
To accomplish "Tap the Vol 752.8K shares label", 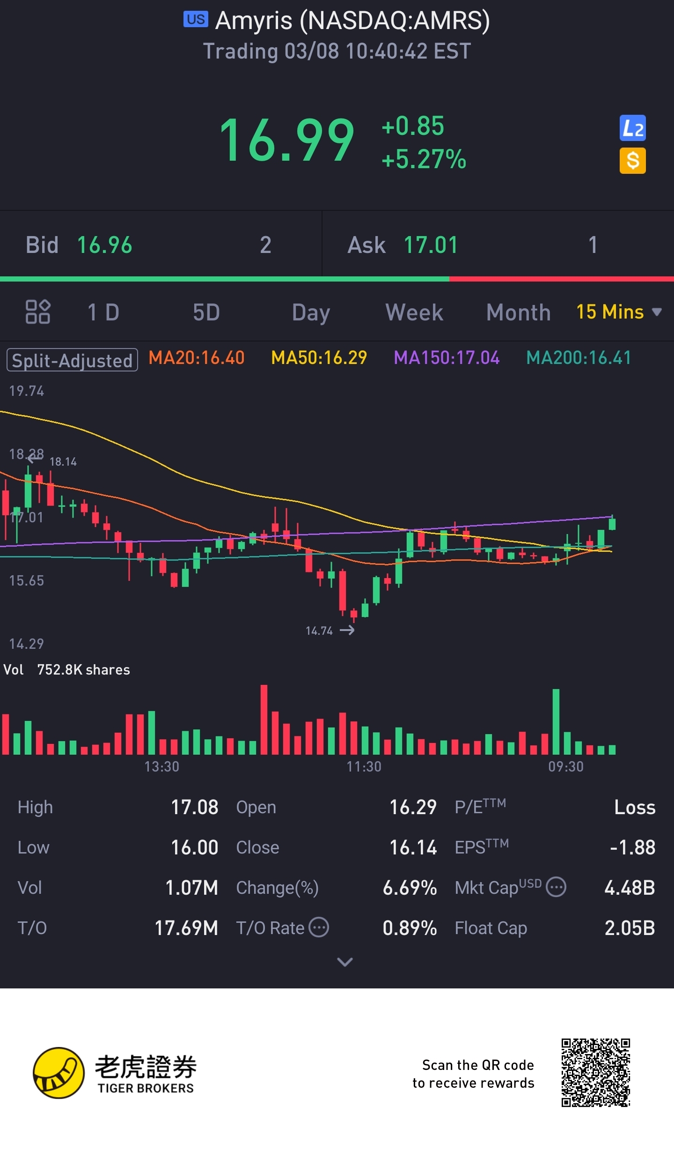I will pos(67,669).
